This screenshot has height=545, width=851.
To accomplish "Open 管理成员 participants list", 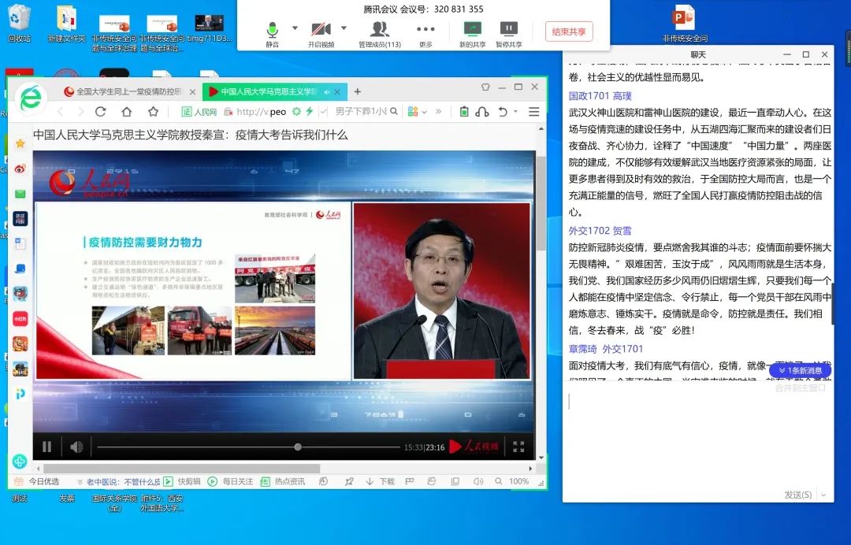I will click(x=380, y=30).
